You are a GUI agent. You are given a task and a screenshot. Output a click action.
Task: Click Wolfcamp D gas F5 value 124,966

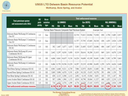click(x=89, y=35)
